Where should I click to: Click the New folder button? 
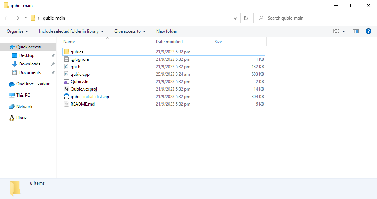click(167, 31)
